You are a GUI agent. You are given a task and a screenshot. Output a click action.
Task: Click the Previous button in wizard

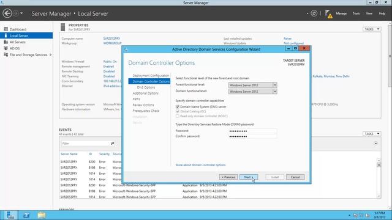click(x=228, y=177)
